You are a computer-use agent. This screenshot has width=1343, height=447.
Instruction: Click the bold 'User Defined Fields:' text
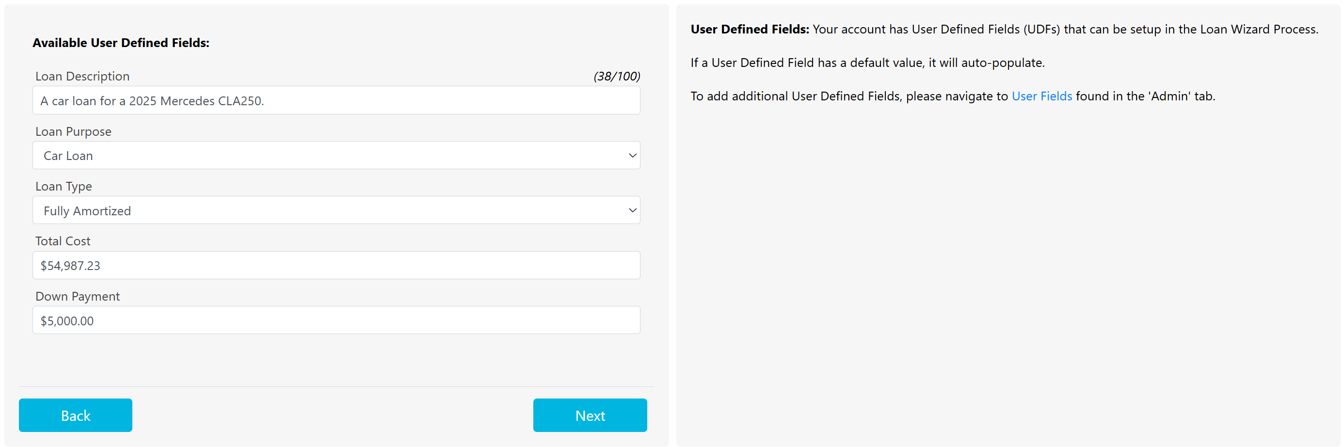[750, 29]
